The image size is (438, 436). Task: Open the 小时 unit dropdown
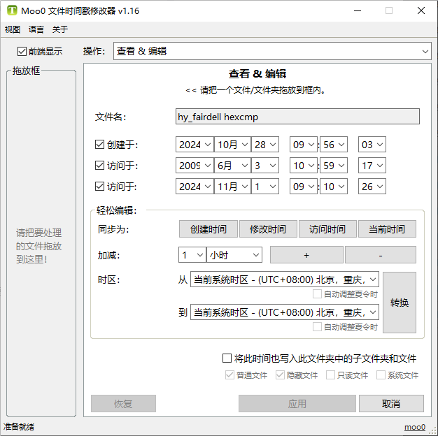[234, 255]
